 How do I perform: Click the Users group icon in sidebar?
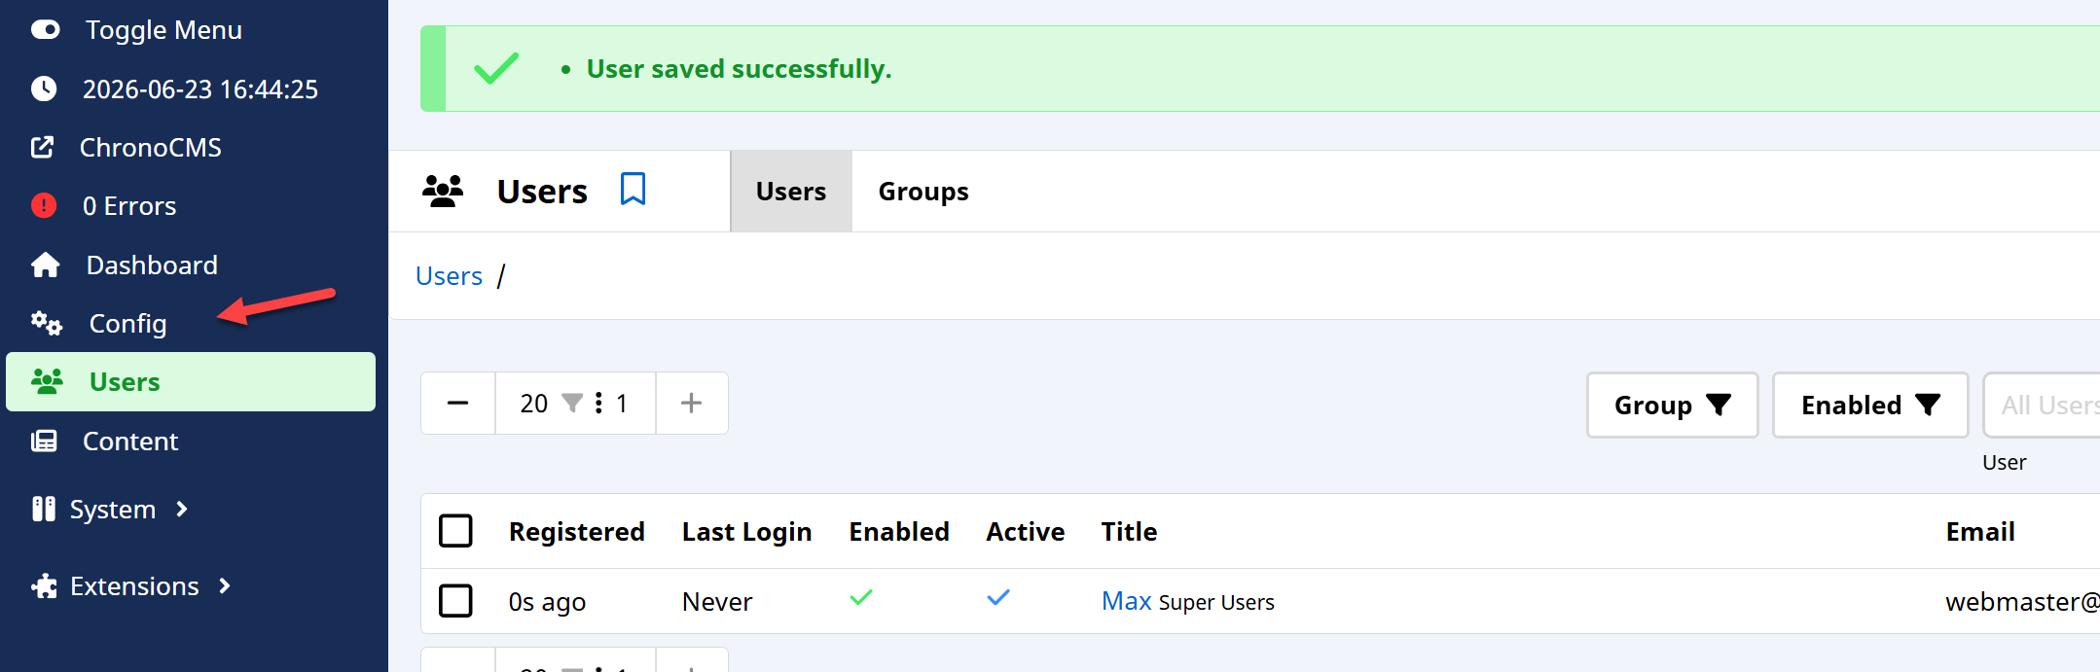[47, 381]
